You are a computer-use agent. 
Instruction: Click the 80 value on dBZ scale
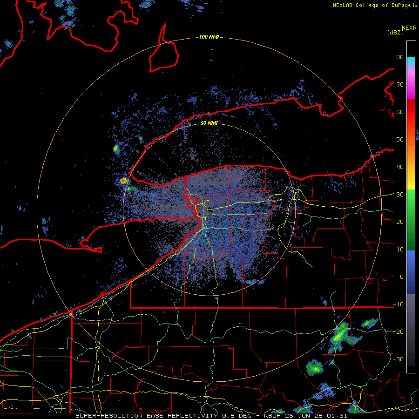(x=400, y=57)
